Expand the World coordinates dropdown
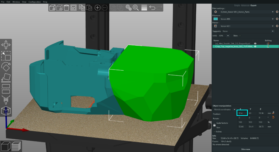This screenshot has height=152, width=279. click(225, 109)
